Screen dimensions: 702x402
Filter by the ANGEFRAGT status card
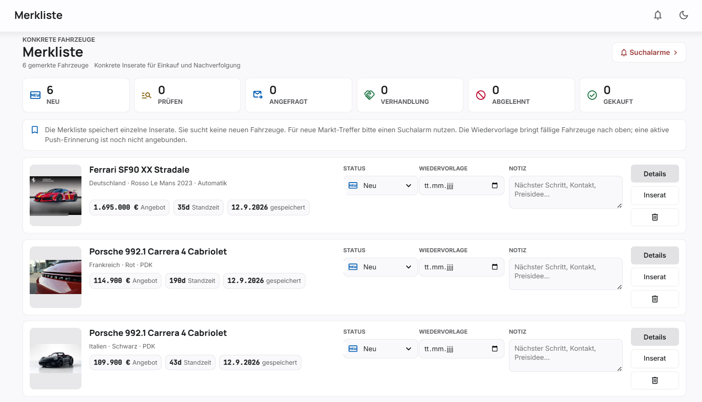point(299,95)
